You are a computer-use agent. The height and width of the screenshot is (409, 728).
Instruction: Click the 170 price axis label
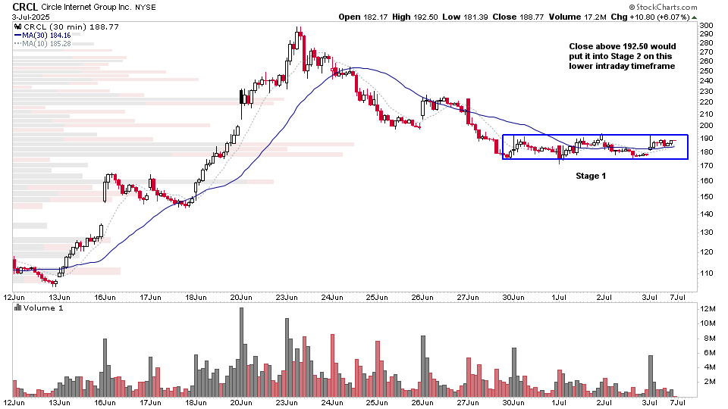tap(706, 166)
